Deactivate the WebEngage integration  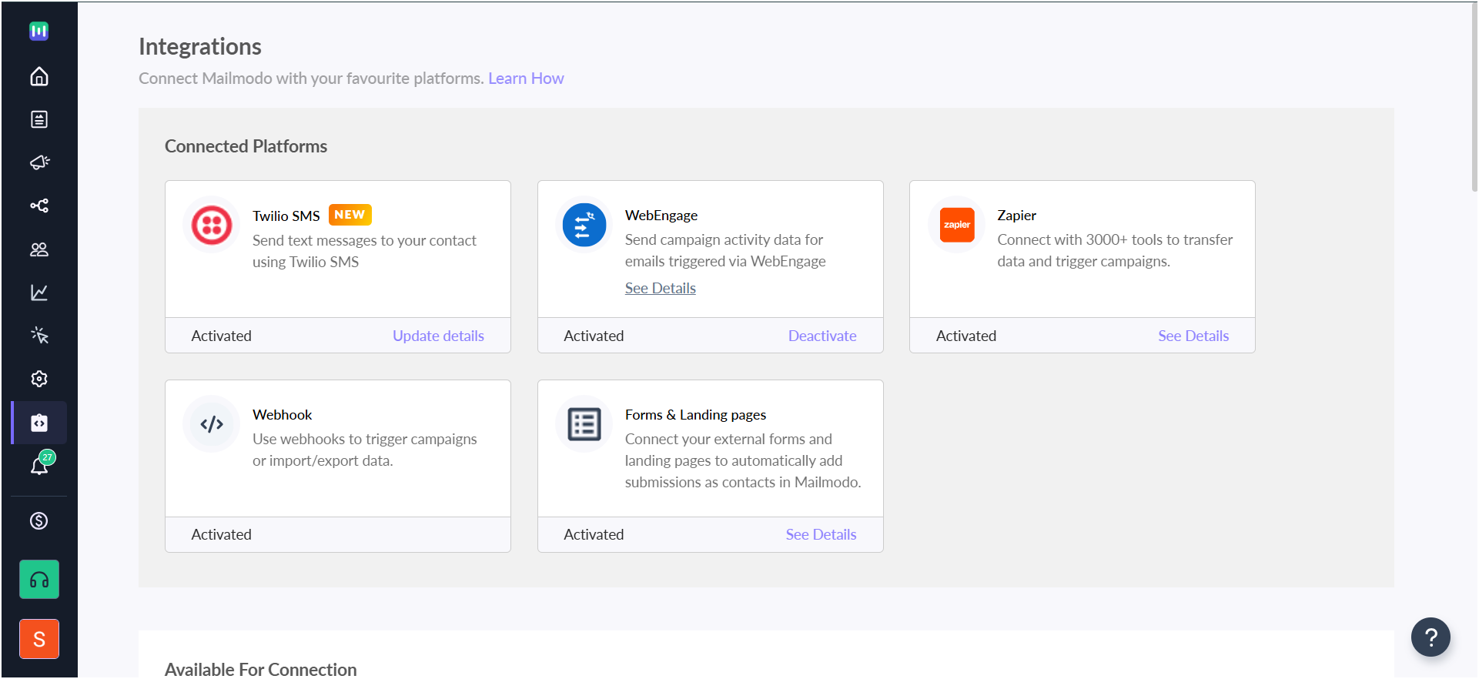tap(822, 336)
